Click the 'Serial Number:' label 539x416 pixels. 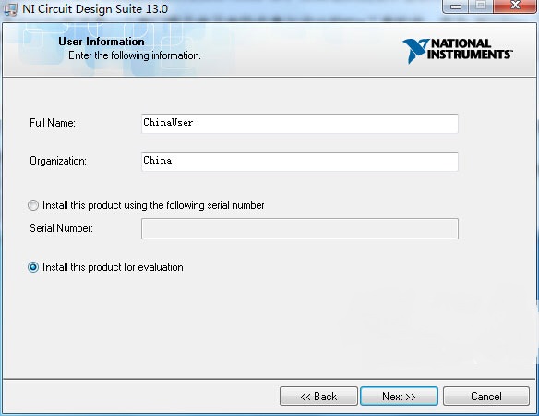61,228
